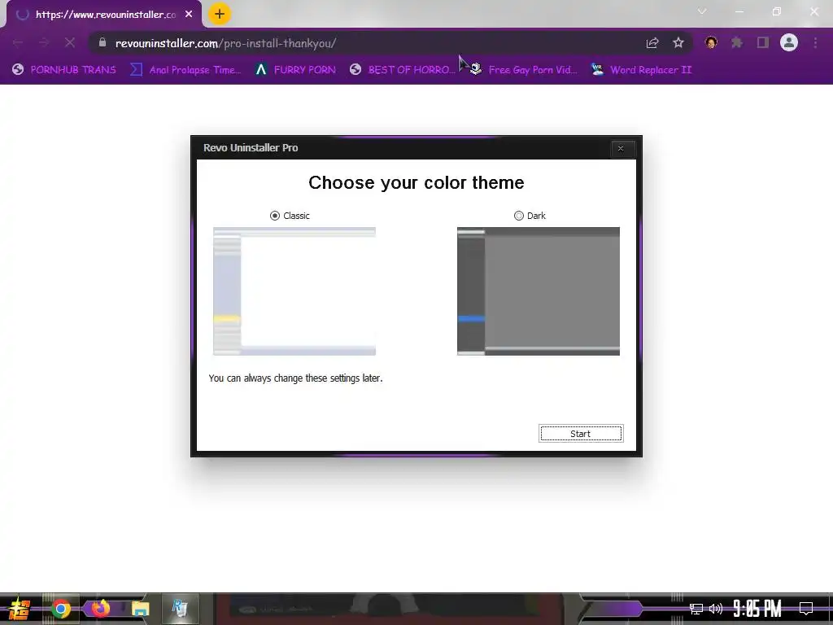Open the notification center icon
This screenshot has height=625, width=833.
[x=806, y=609]
